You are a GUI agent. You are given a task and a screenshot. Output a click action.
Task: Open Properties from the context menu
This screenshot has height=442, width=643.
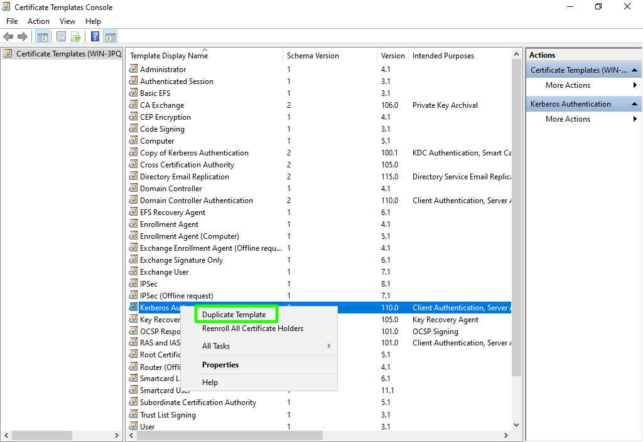point(220,365)
